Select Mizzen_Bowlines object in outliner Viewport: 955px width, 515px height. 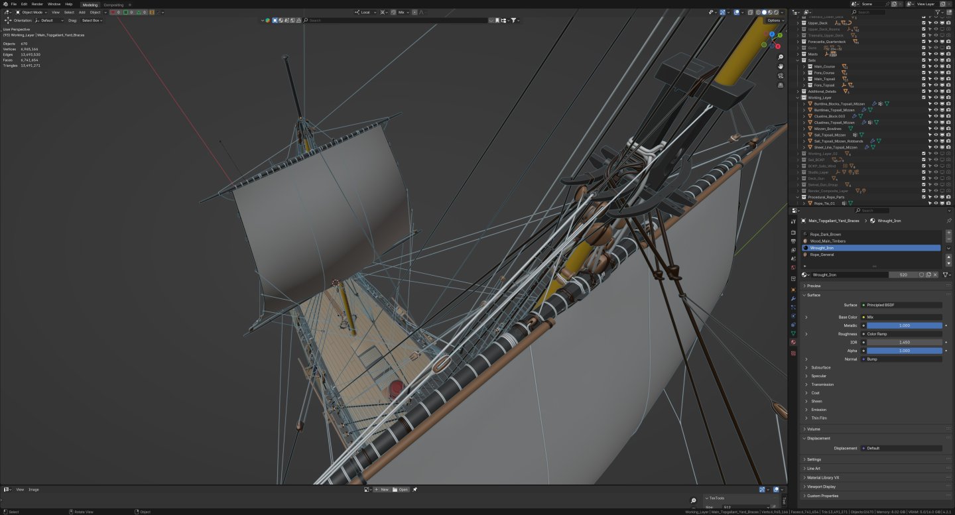tap(828, 129)
